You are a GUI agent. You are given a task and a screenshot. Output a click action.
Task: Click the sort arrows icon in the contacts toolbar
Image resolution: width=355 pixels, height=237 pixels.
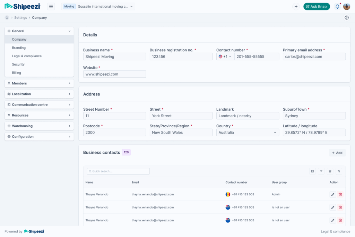click(339, 171)
